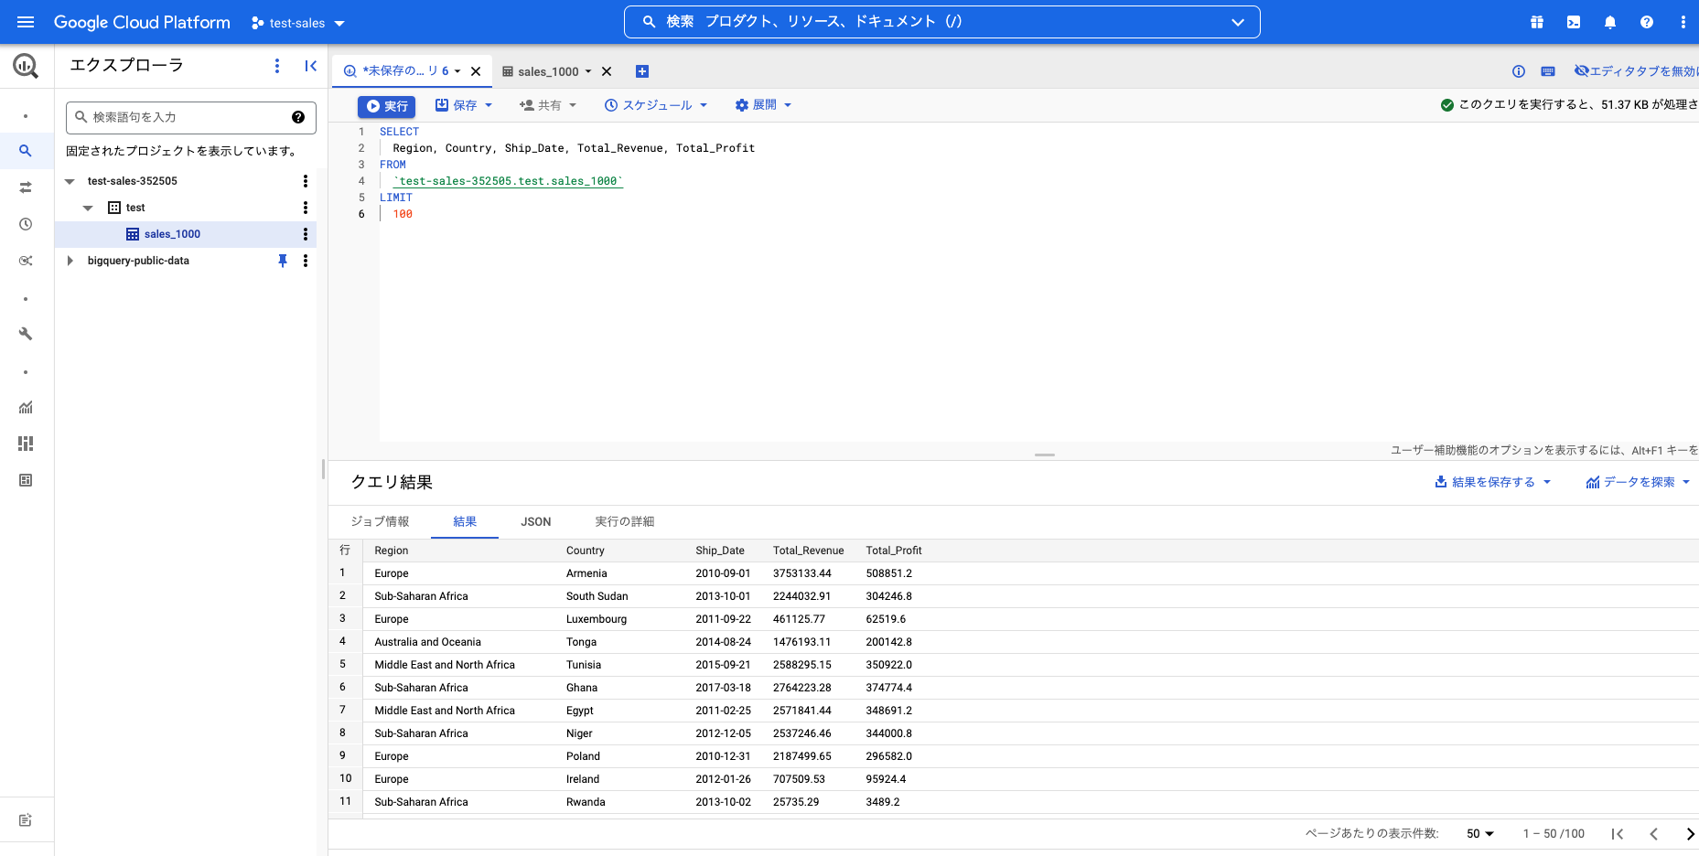Click the BigQuery logo icon in sidebar
Viewport: 1699px width, 856px height.
click(x=26, y=65)
